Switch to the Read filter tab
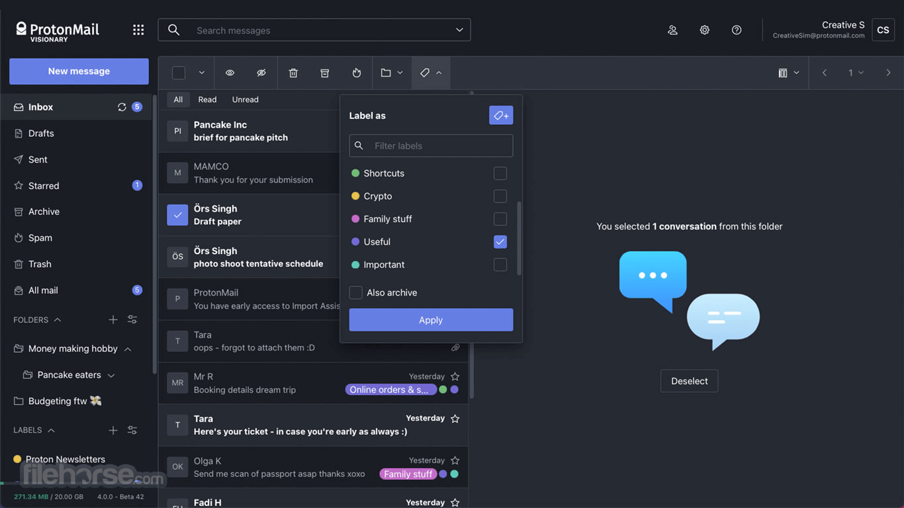The image size is (904, 508). coord(207,99)
